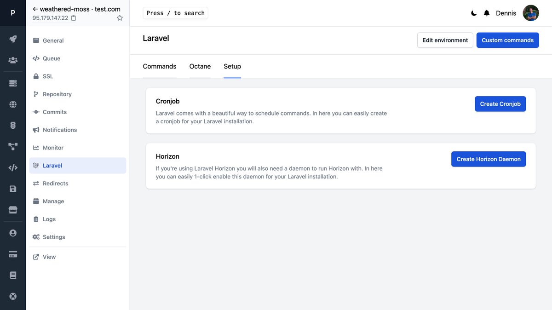Screen dimensions: 552x310
Task: Open the Dennis user menu label
Action: point(506,13)
